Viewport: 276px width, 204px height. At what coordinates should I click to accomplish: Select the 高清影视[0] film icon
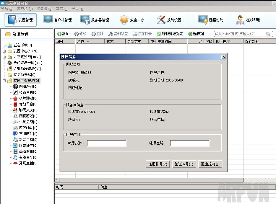[x=15, y=151]
